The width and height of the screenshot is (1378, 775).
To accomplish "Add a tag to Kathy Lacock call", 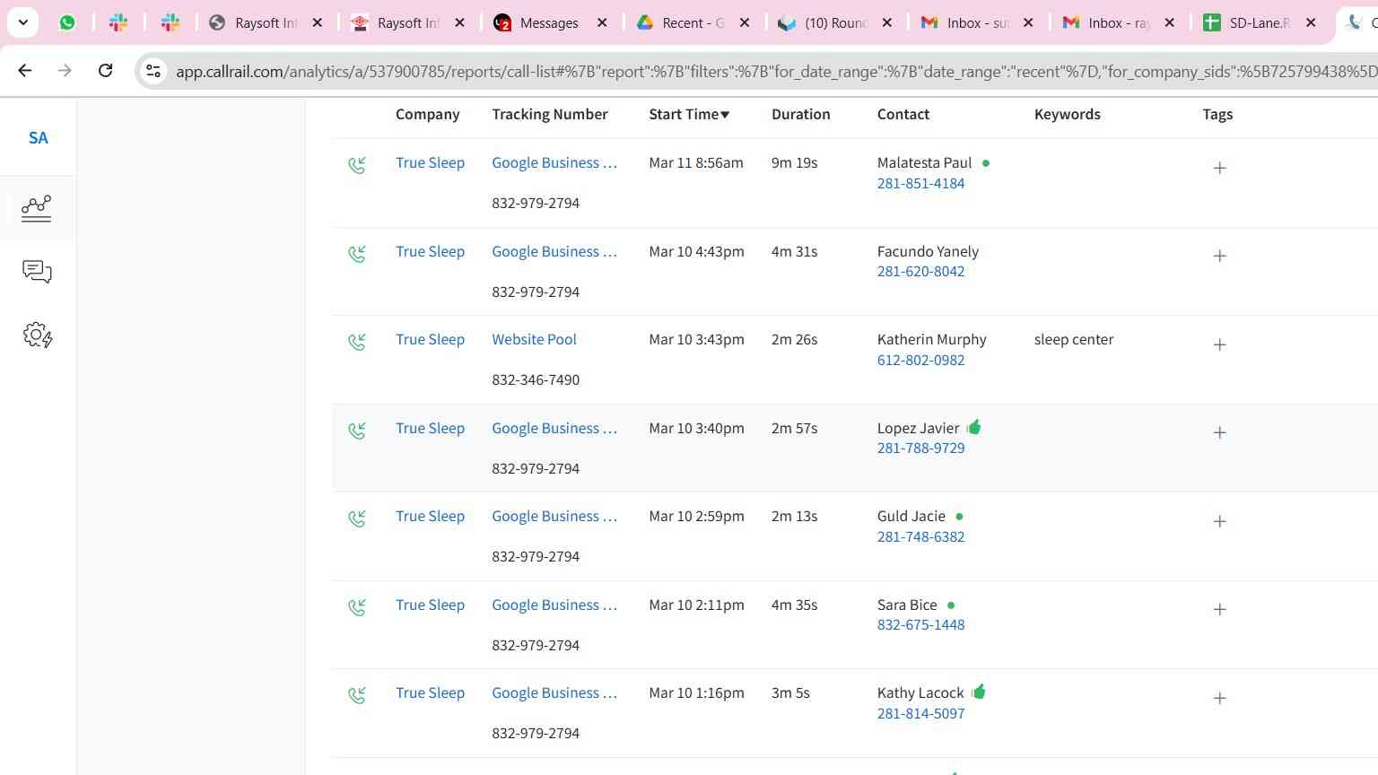I will pos(1219,698).
